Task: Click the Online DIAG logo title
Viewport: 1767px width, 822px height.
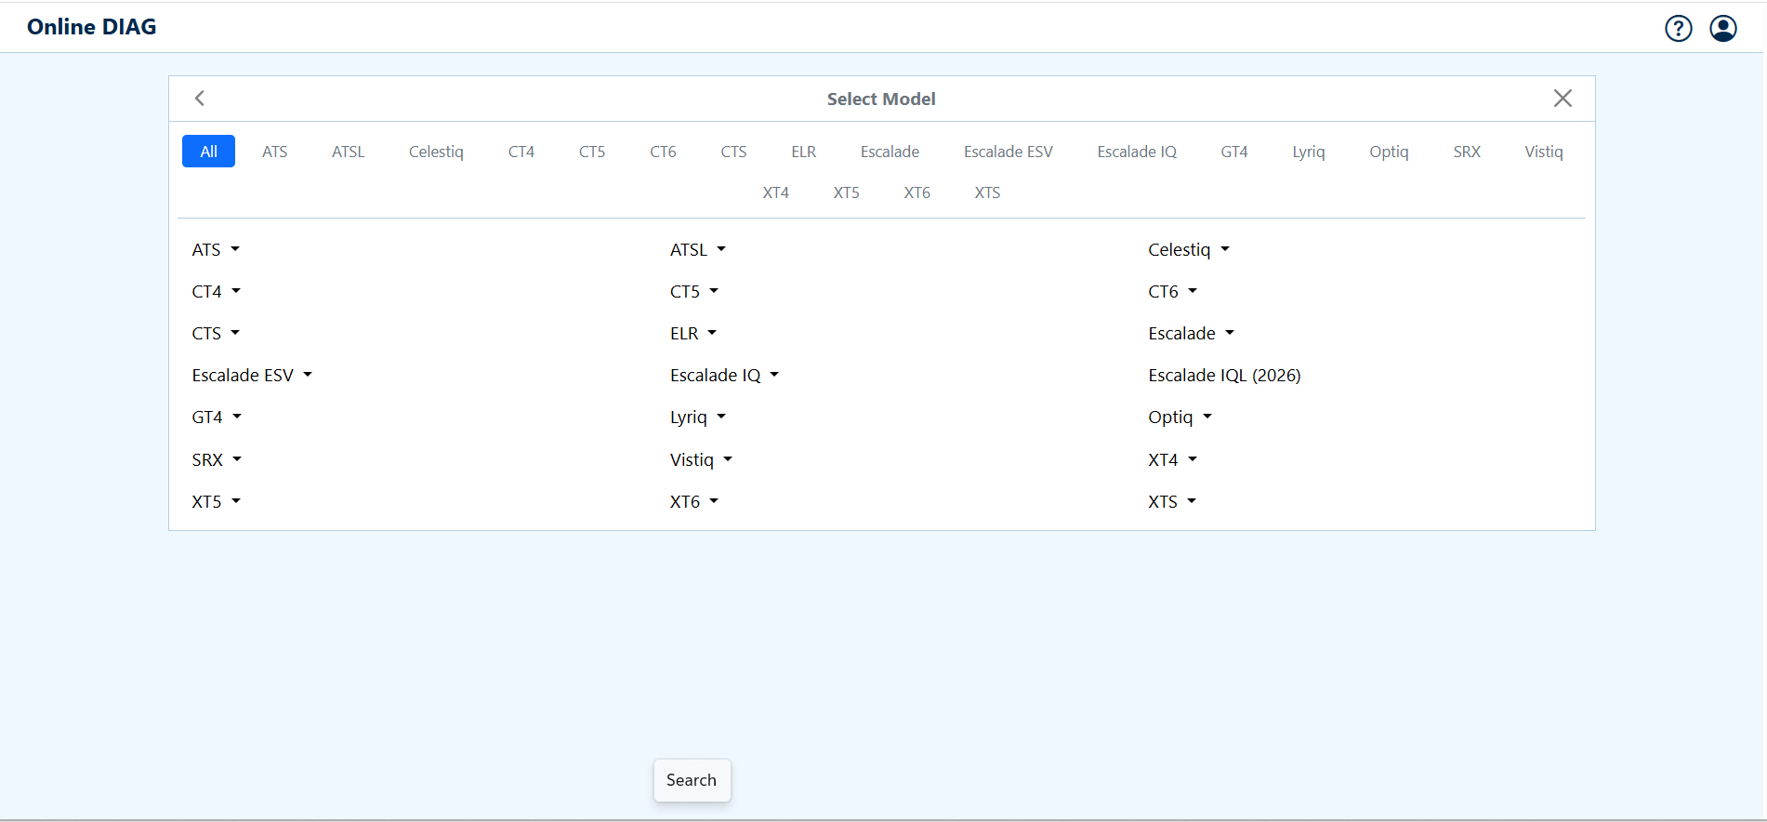Action: pos(92,27)
